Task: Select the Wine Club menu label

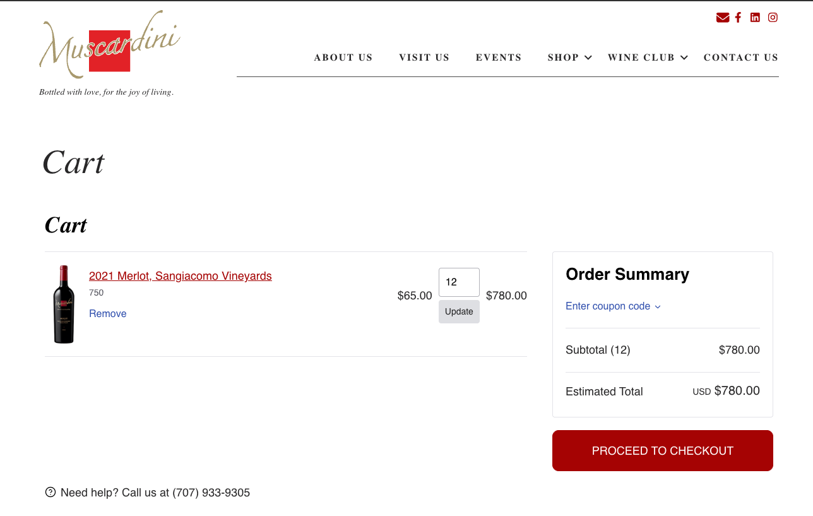Action: (x=641, y=57)
